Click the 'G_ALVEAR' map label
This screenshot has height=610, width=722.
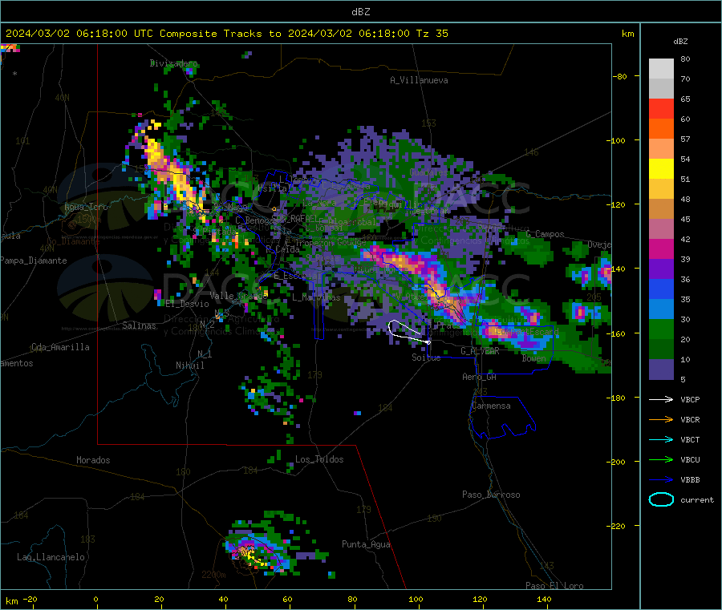(480, 351)
